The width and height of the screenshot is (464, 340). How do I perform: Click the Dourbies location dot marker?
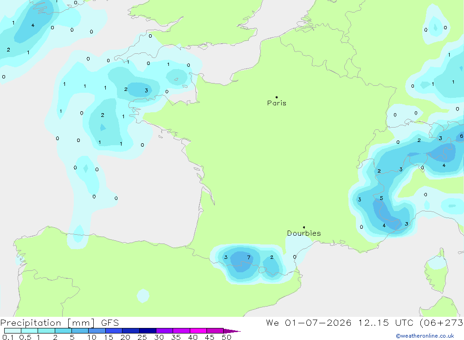coord(304,227)
